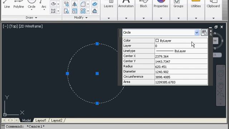
Task: Select the Line draw tool
Action: 7,4
